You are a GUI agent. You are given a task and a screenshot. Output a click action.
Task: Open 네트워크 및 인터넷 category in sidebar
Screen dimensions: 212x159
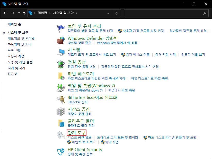pos(21,38)
